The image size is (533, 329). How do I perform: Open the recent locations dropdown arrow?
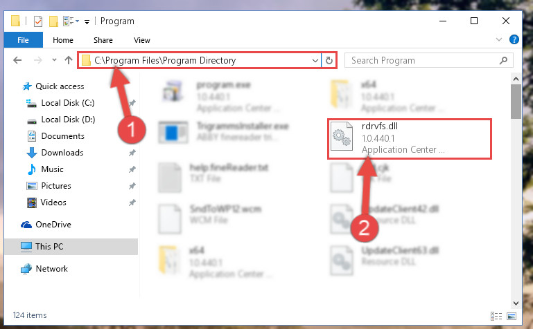(x=54, y=60)
